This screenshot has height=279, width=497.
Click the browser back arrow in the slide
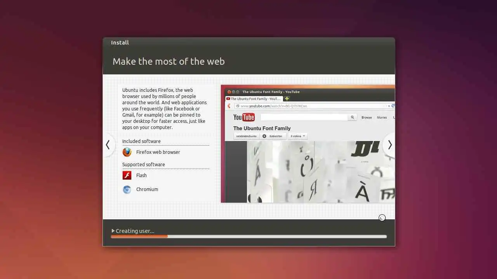point(229,106)
